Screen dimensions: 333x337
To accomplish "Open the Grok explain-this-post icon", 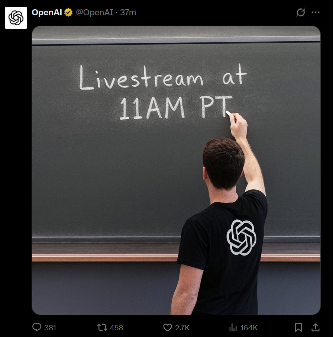I will pyautogui.click(x=301, y=12).
